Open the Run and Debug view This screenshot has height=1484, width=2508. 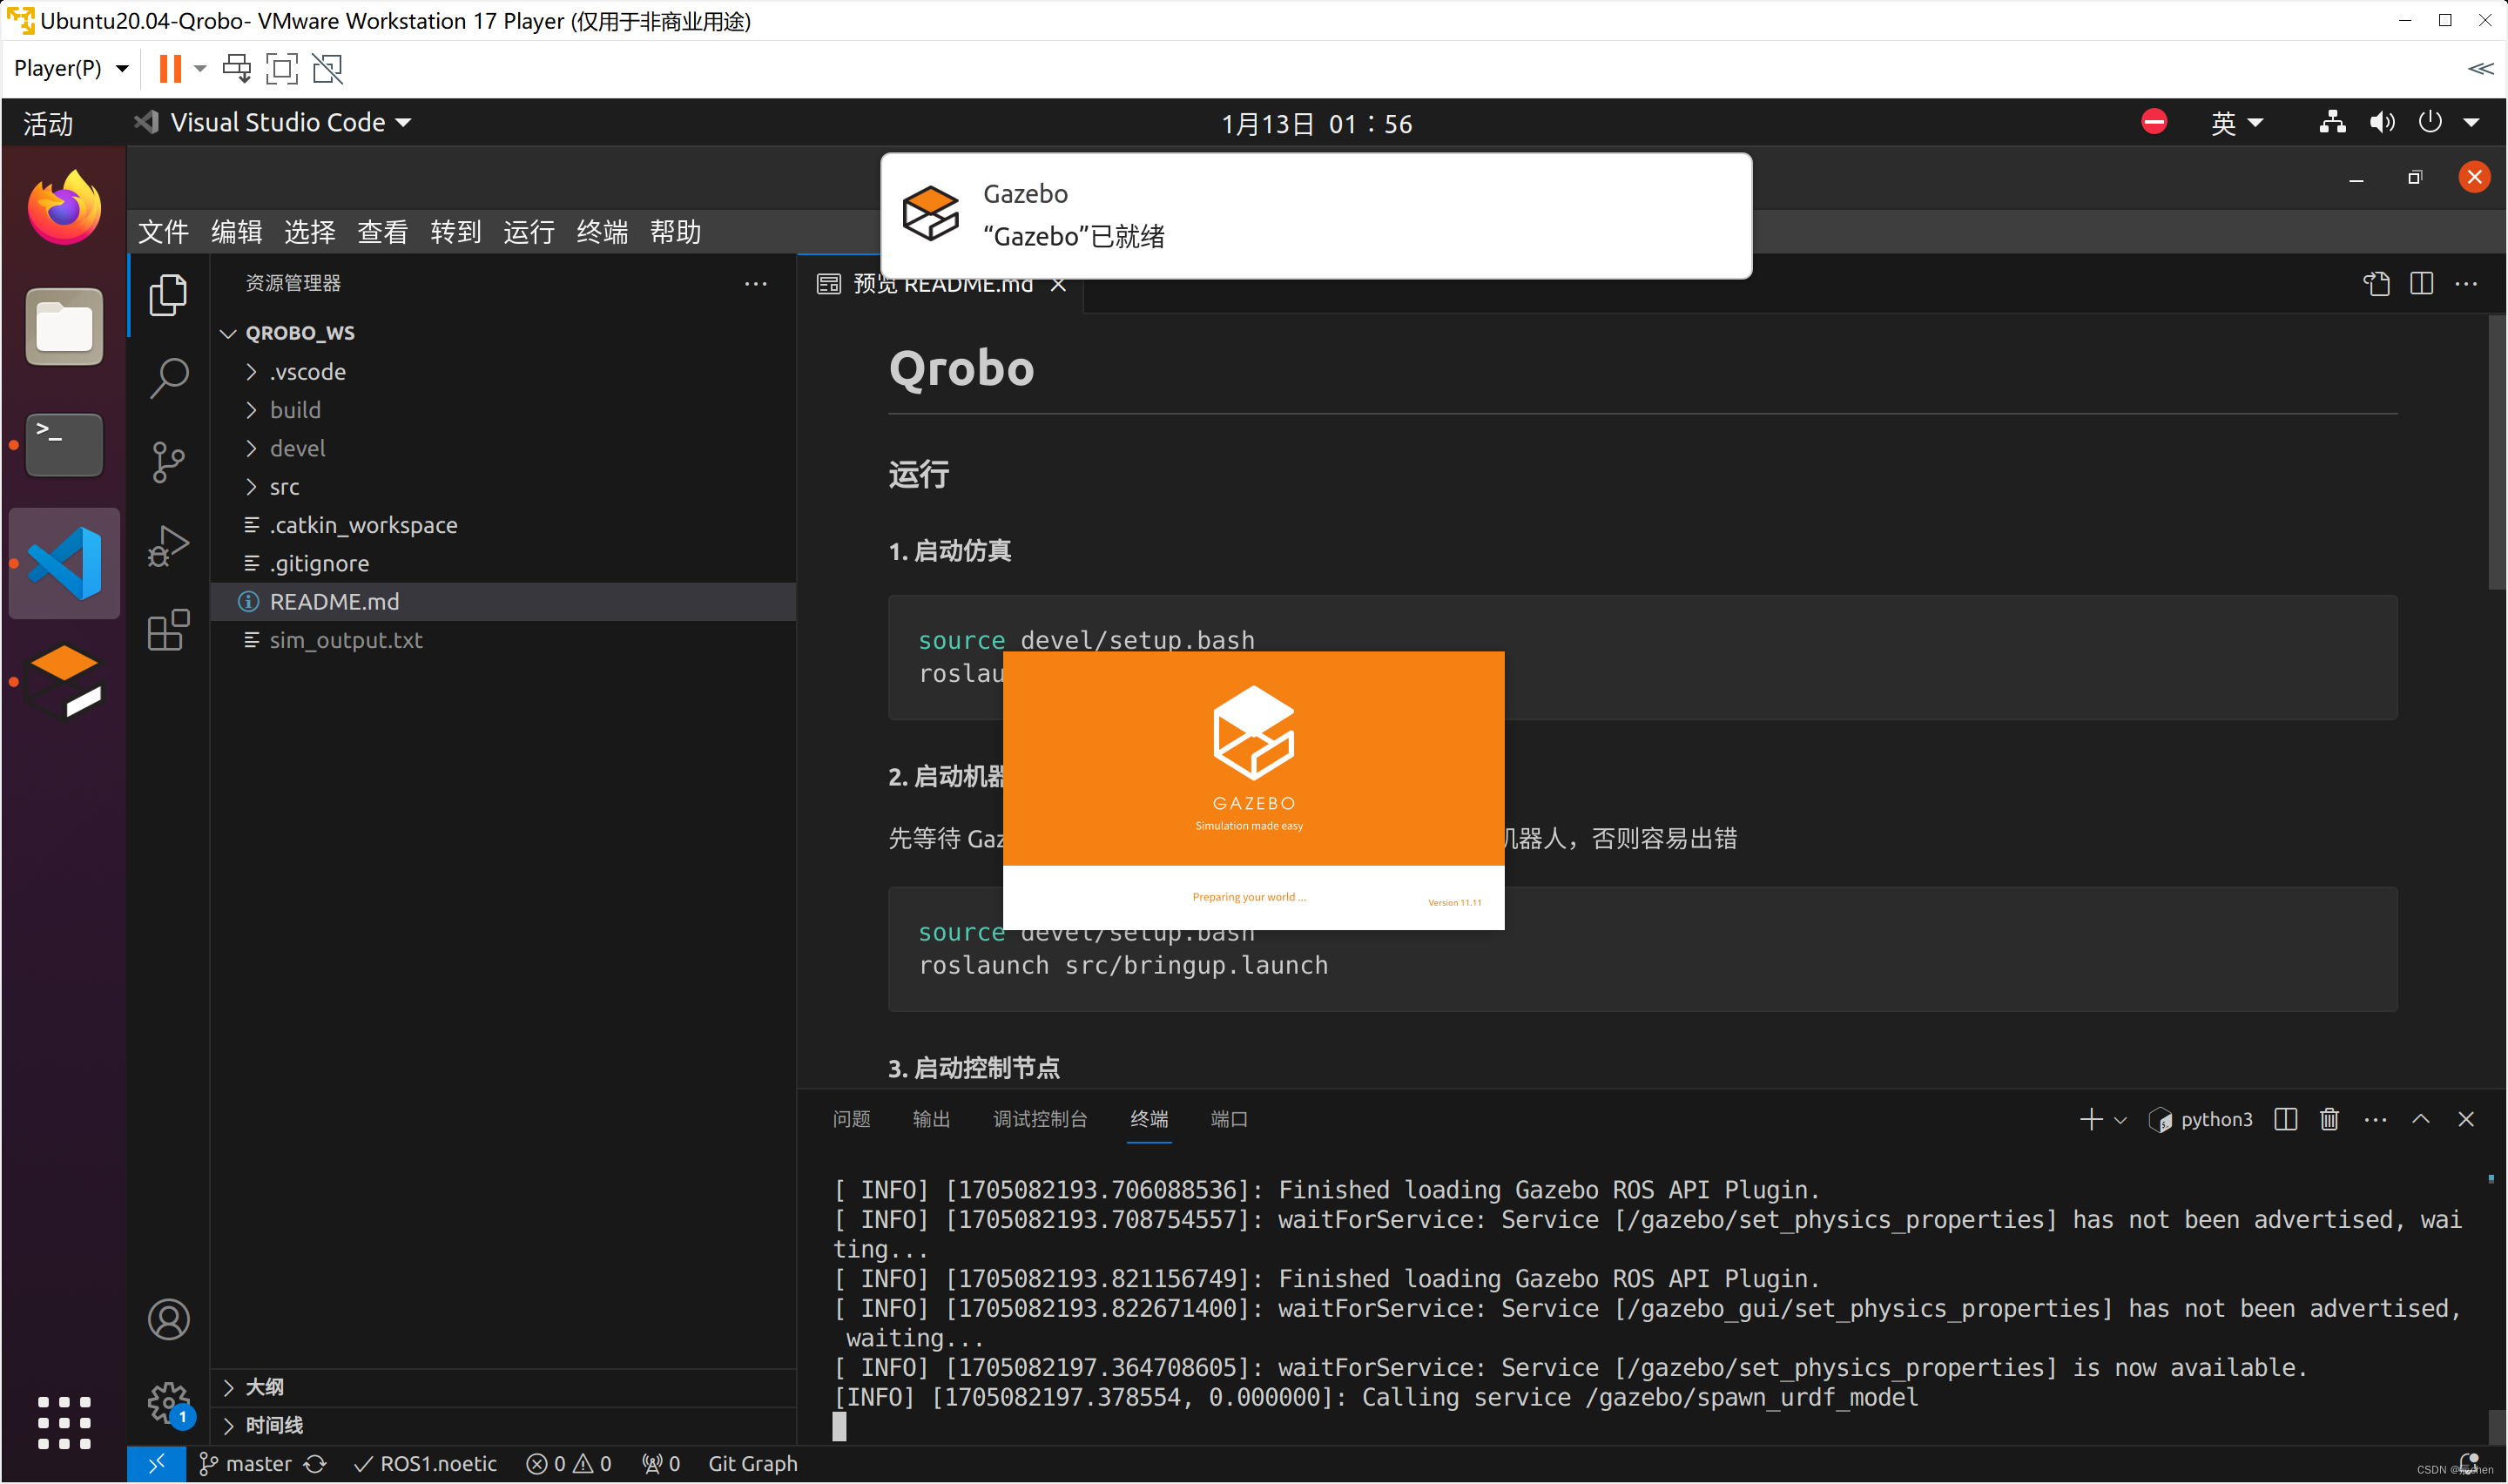(168, 546)
